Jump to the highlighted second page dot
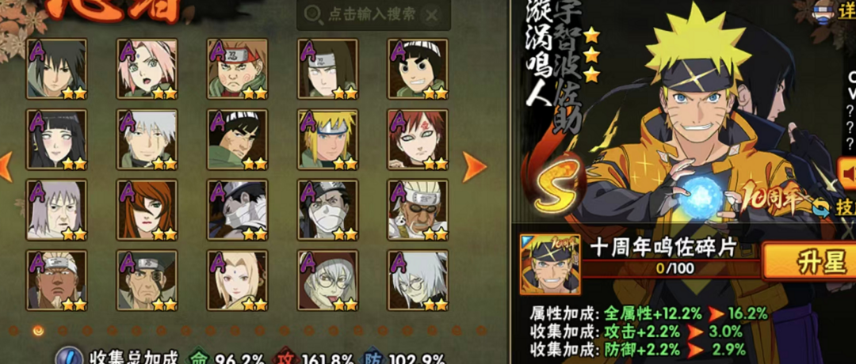This screenshot has width=856, height=364. pyautogui.click(x=38, y=330)
